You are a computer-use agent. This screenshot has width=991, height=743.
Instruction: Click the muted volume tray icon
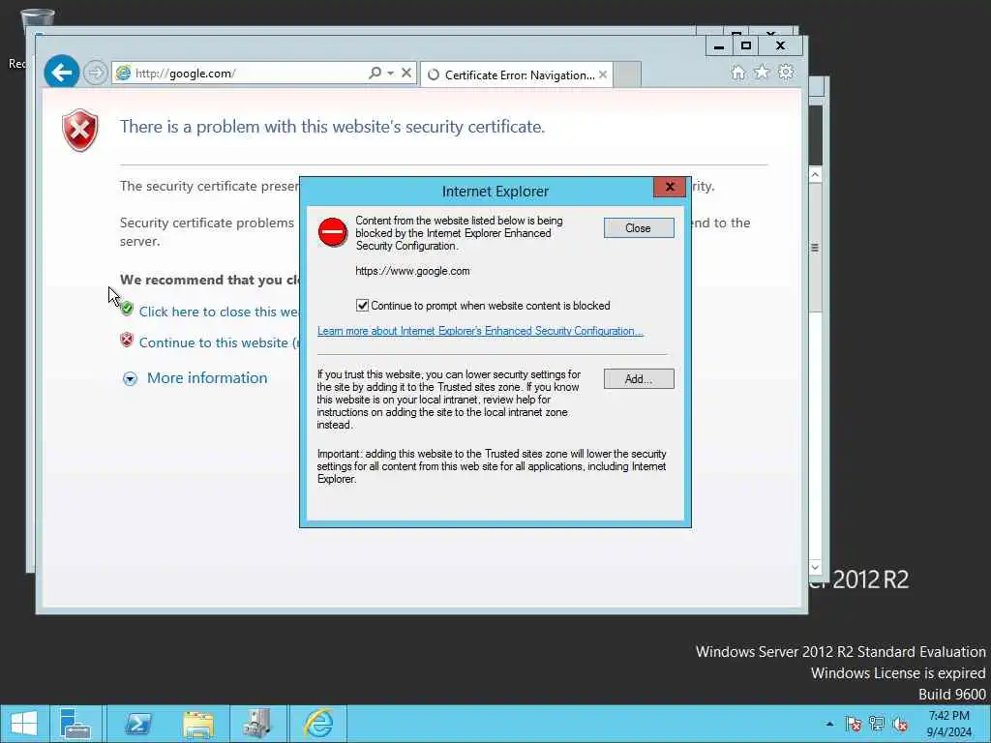pos(901,724)
